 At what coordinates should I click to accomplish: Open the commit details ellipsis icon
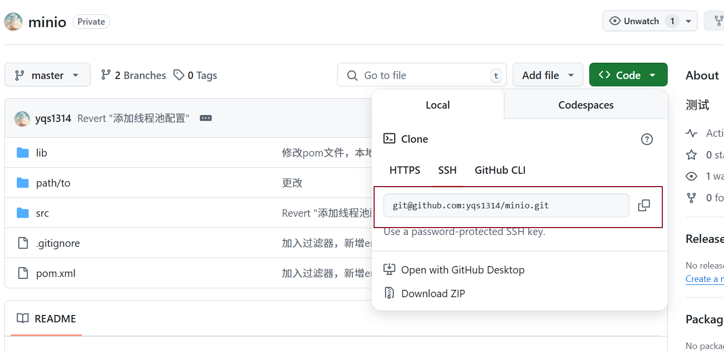(206, 118)
